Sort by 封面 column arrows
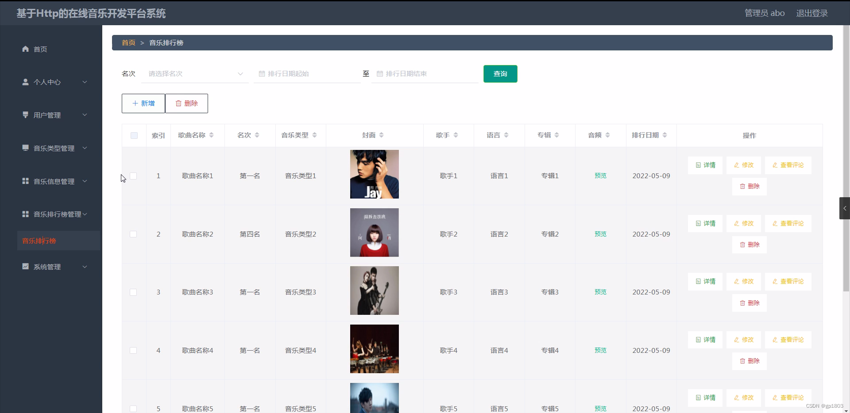 pyautogui.click(x=382, y=135)
